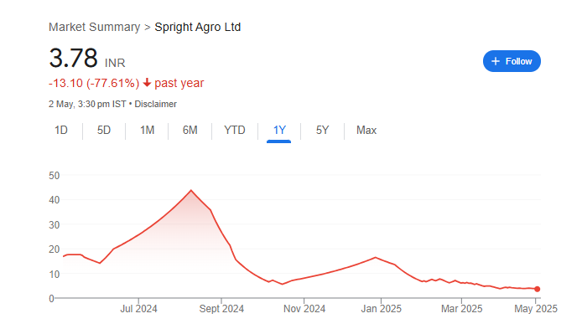Click the Jan 2025 axis label
Screen dimensions: 582x329
click(x=382, y=309)
